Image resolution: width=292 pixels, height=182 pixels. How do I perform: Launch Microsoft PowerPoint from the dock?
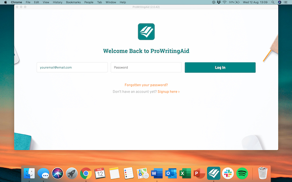coord(199,173)
